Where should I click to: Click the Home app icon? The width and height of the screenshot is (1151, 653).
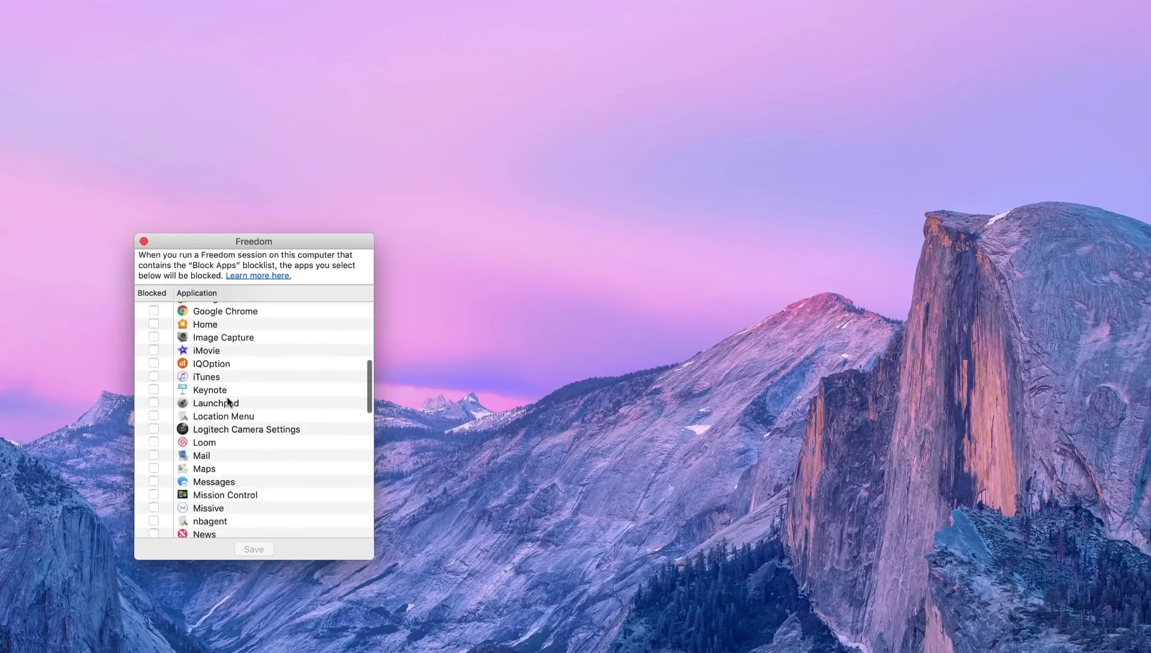(x=183, y=324)
